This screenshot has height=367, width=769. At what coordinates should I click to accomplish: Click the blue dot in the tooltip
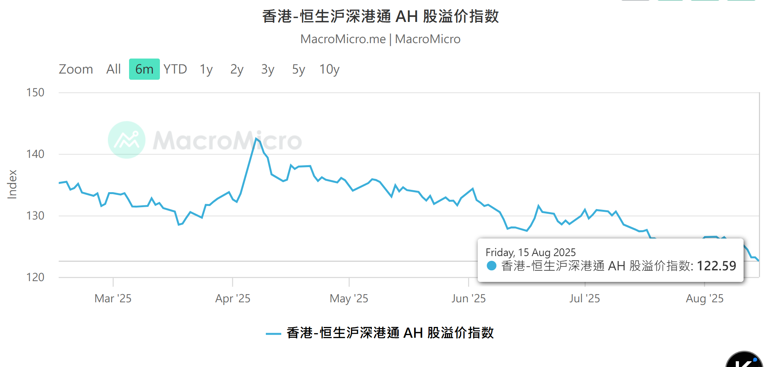(x=491, y=266)
